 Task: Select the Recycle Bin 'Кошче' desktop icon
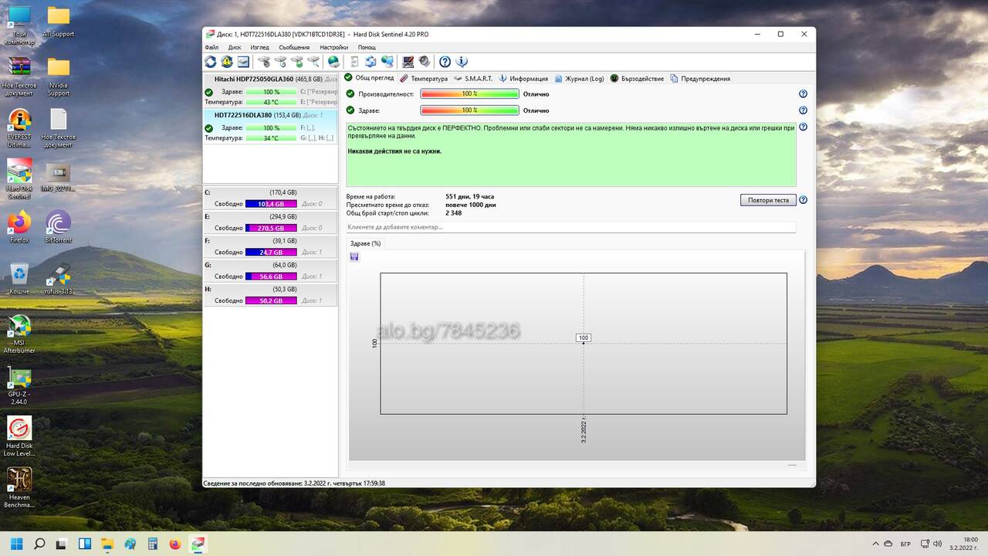(19, 278)
